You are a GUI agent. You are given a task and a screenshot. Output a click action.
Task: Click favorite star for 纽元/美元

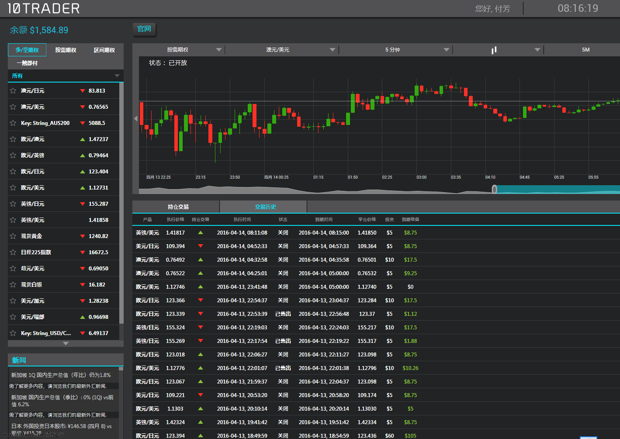tap(13, 269)
